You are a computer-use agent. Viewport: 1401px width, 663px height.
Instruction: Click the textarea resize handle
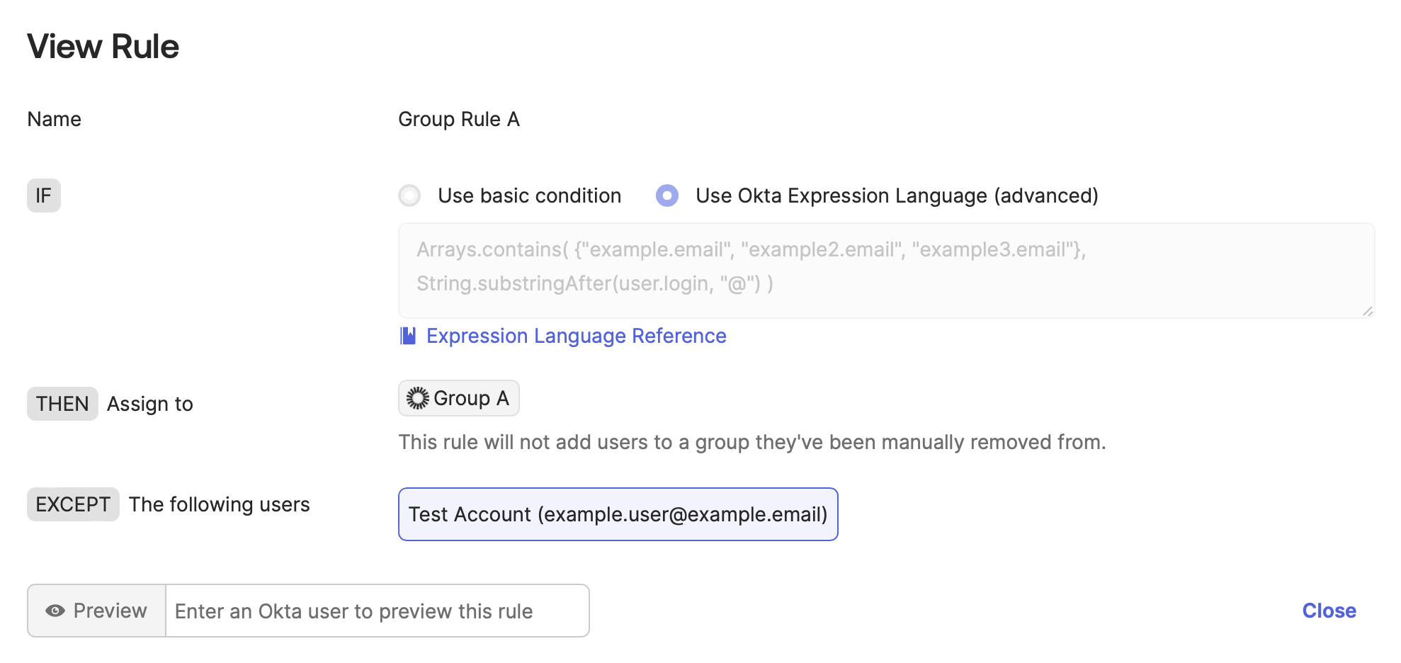point(1368,310)
